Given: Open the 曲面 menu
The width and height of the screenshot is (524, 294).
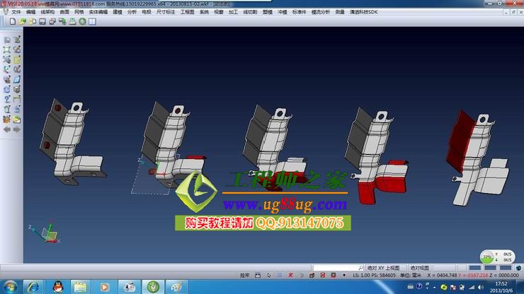Looking at the screenshot, I should pyautogui.click(x=64, y=12).
